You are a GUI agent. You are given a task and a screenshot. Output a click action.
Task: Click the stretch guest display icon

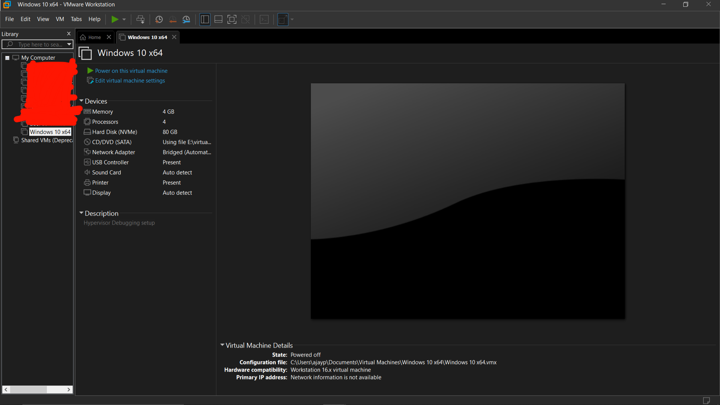pos(283,19)
